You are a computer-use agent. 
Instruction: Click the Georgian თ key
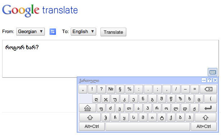click(129, 108)
